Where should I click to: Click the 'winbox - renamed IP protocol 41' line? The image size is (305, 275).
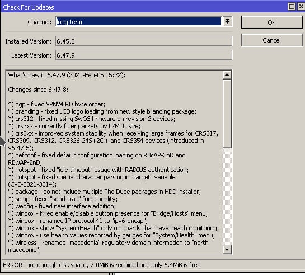pos(78,221)
